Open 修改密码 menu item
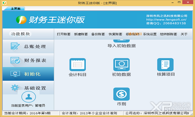The width and height of the screenshot is (195, 117). (133, 34)
